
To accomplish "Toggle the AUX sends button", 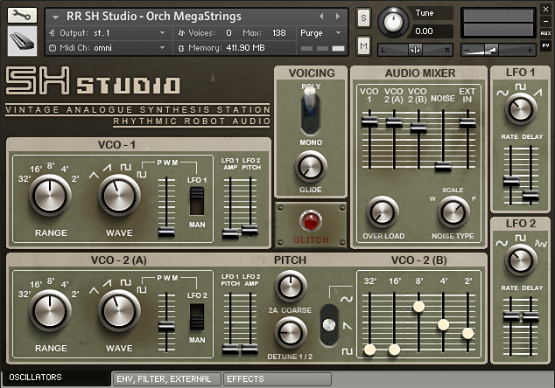I will 545,33.
